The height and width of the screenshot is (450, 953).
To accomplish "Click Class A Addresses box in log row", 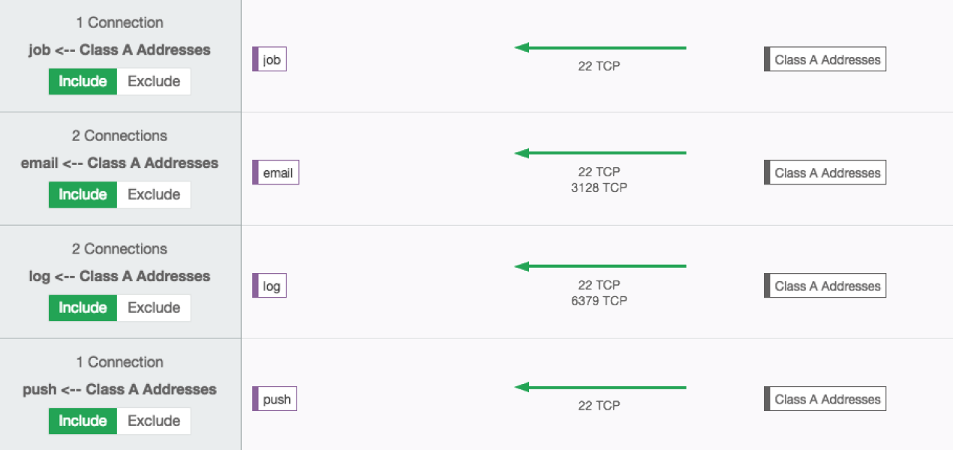I will [x=825, y=286].
